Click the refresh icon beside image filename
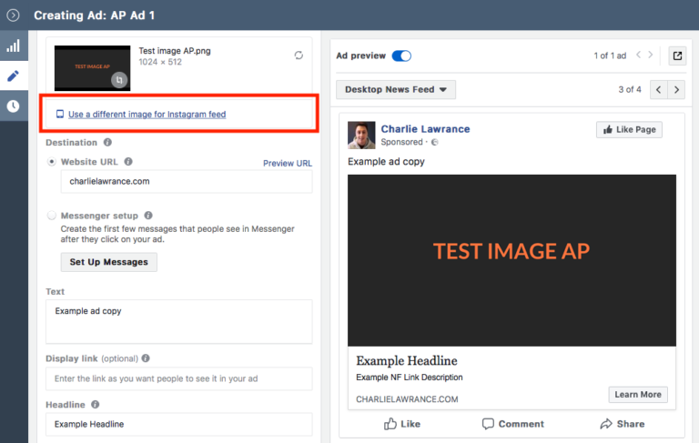The height and width of the screenshot is (443, 699). pos(299,55)
